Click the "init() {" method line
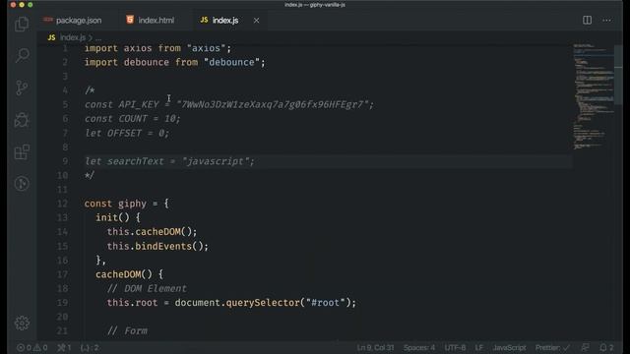Screen dimensions: 630x354 point(118,217)
